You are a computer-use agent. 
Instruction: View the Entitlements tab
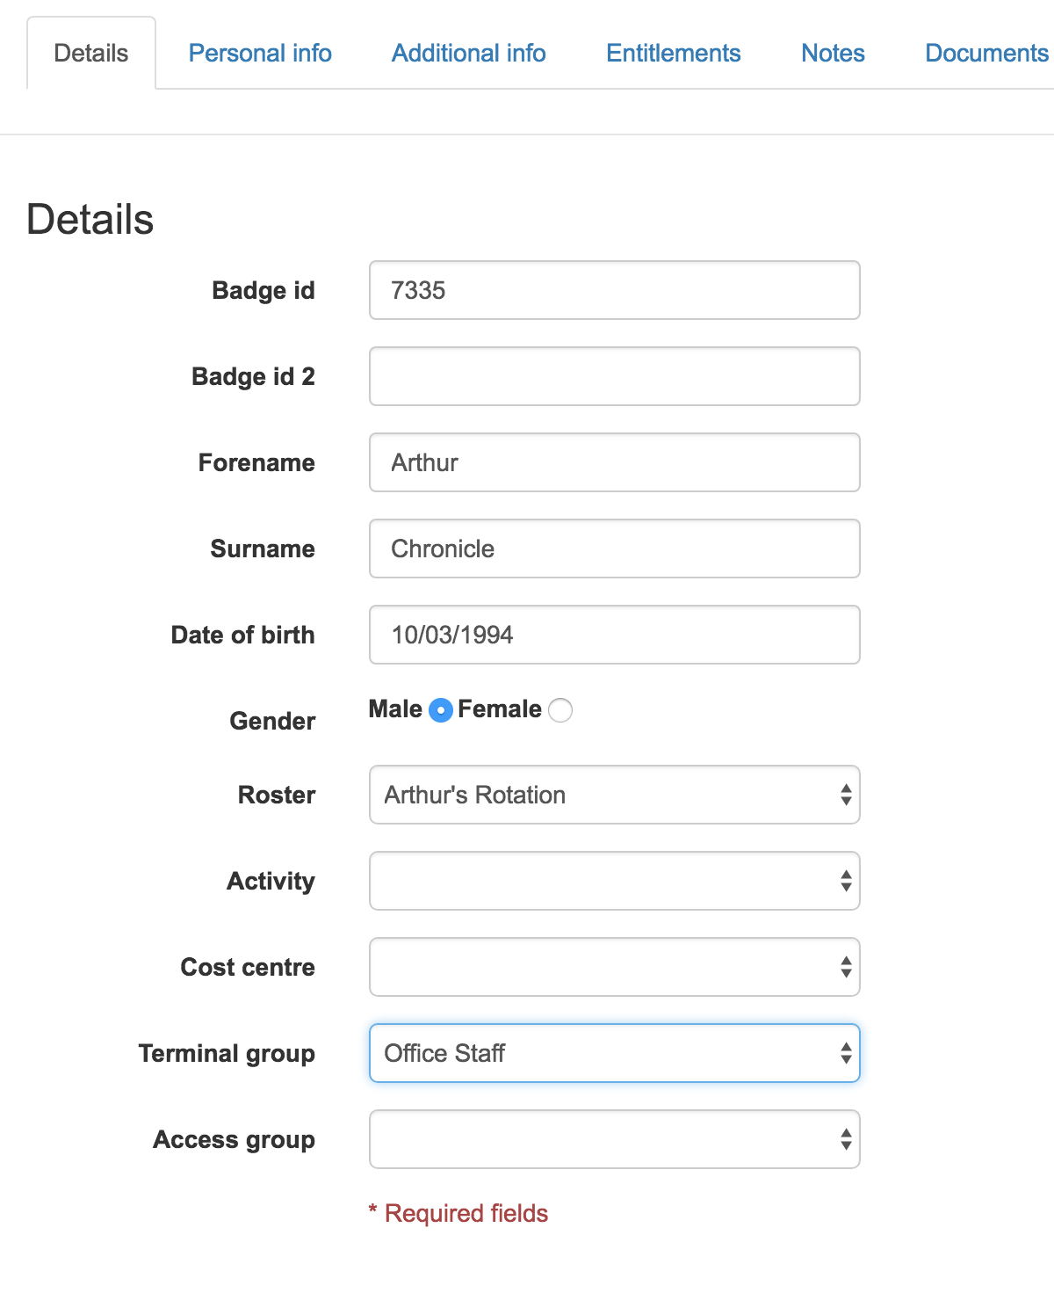click(672, 53)
